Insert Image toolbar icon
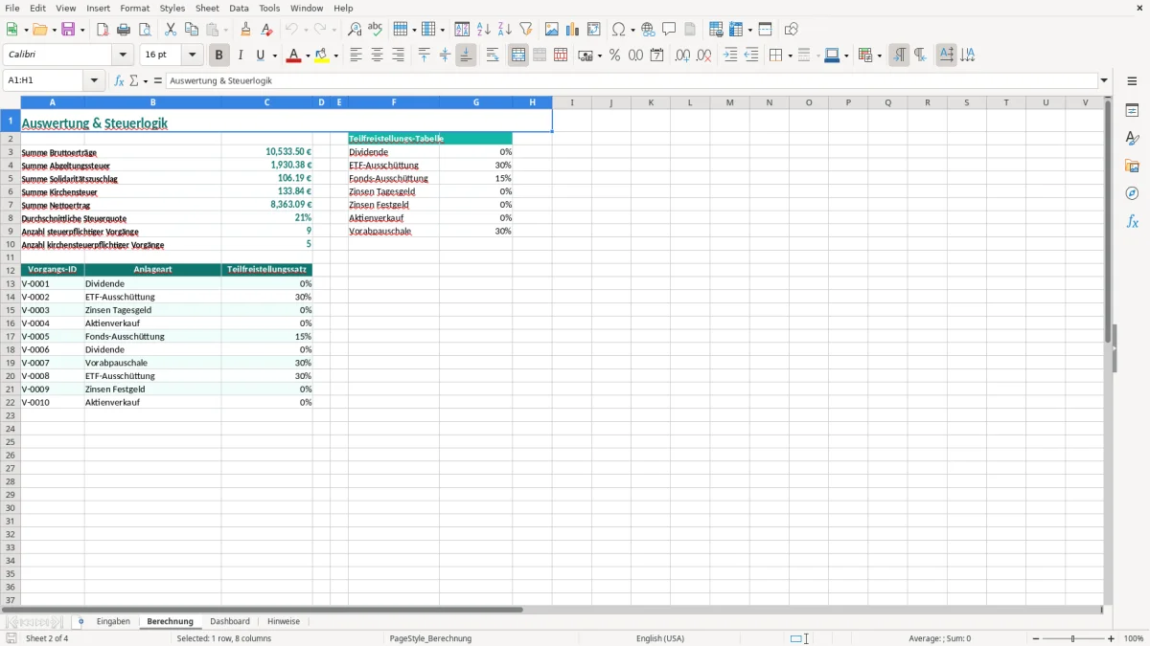The width and height of the screenshot is (1150, 646). click(x=552, y=30)
